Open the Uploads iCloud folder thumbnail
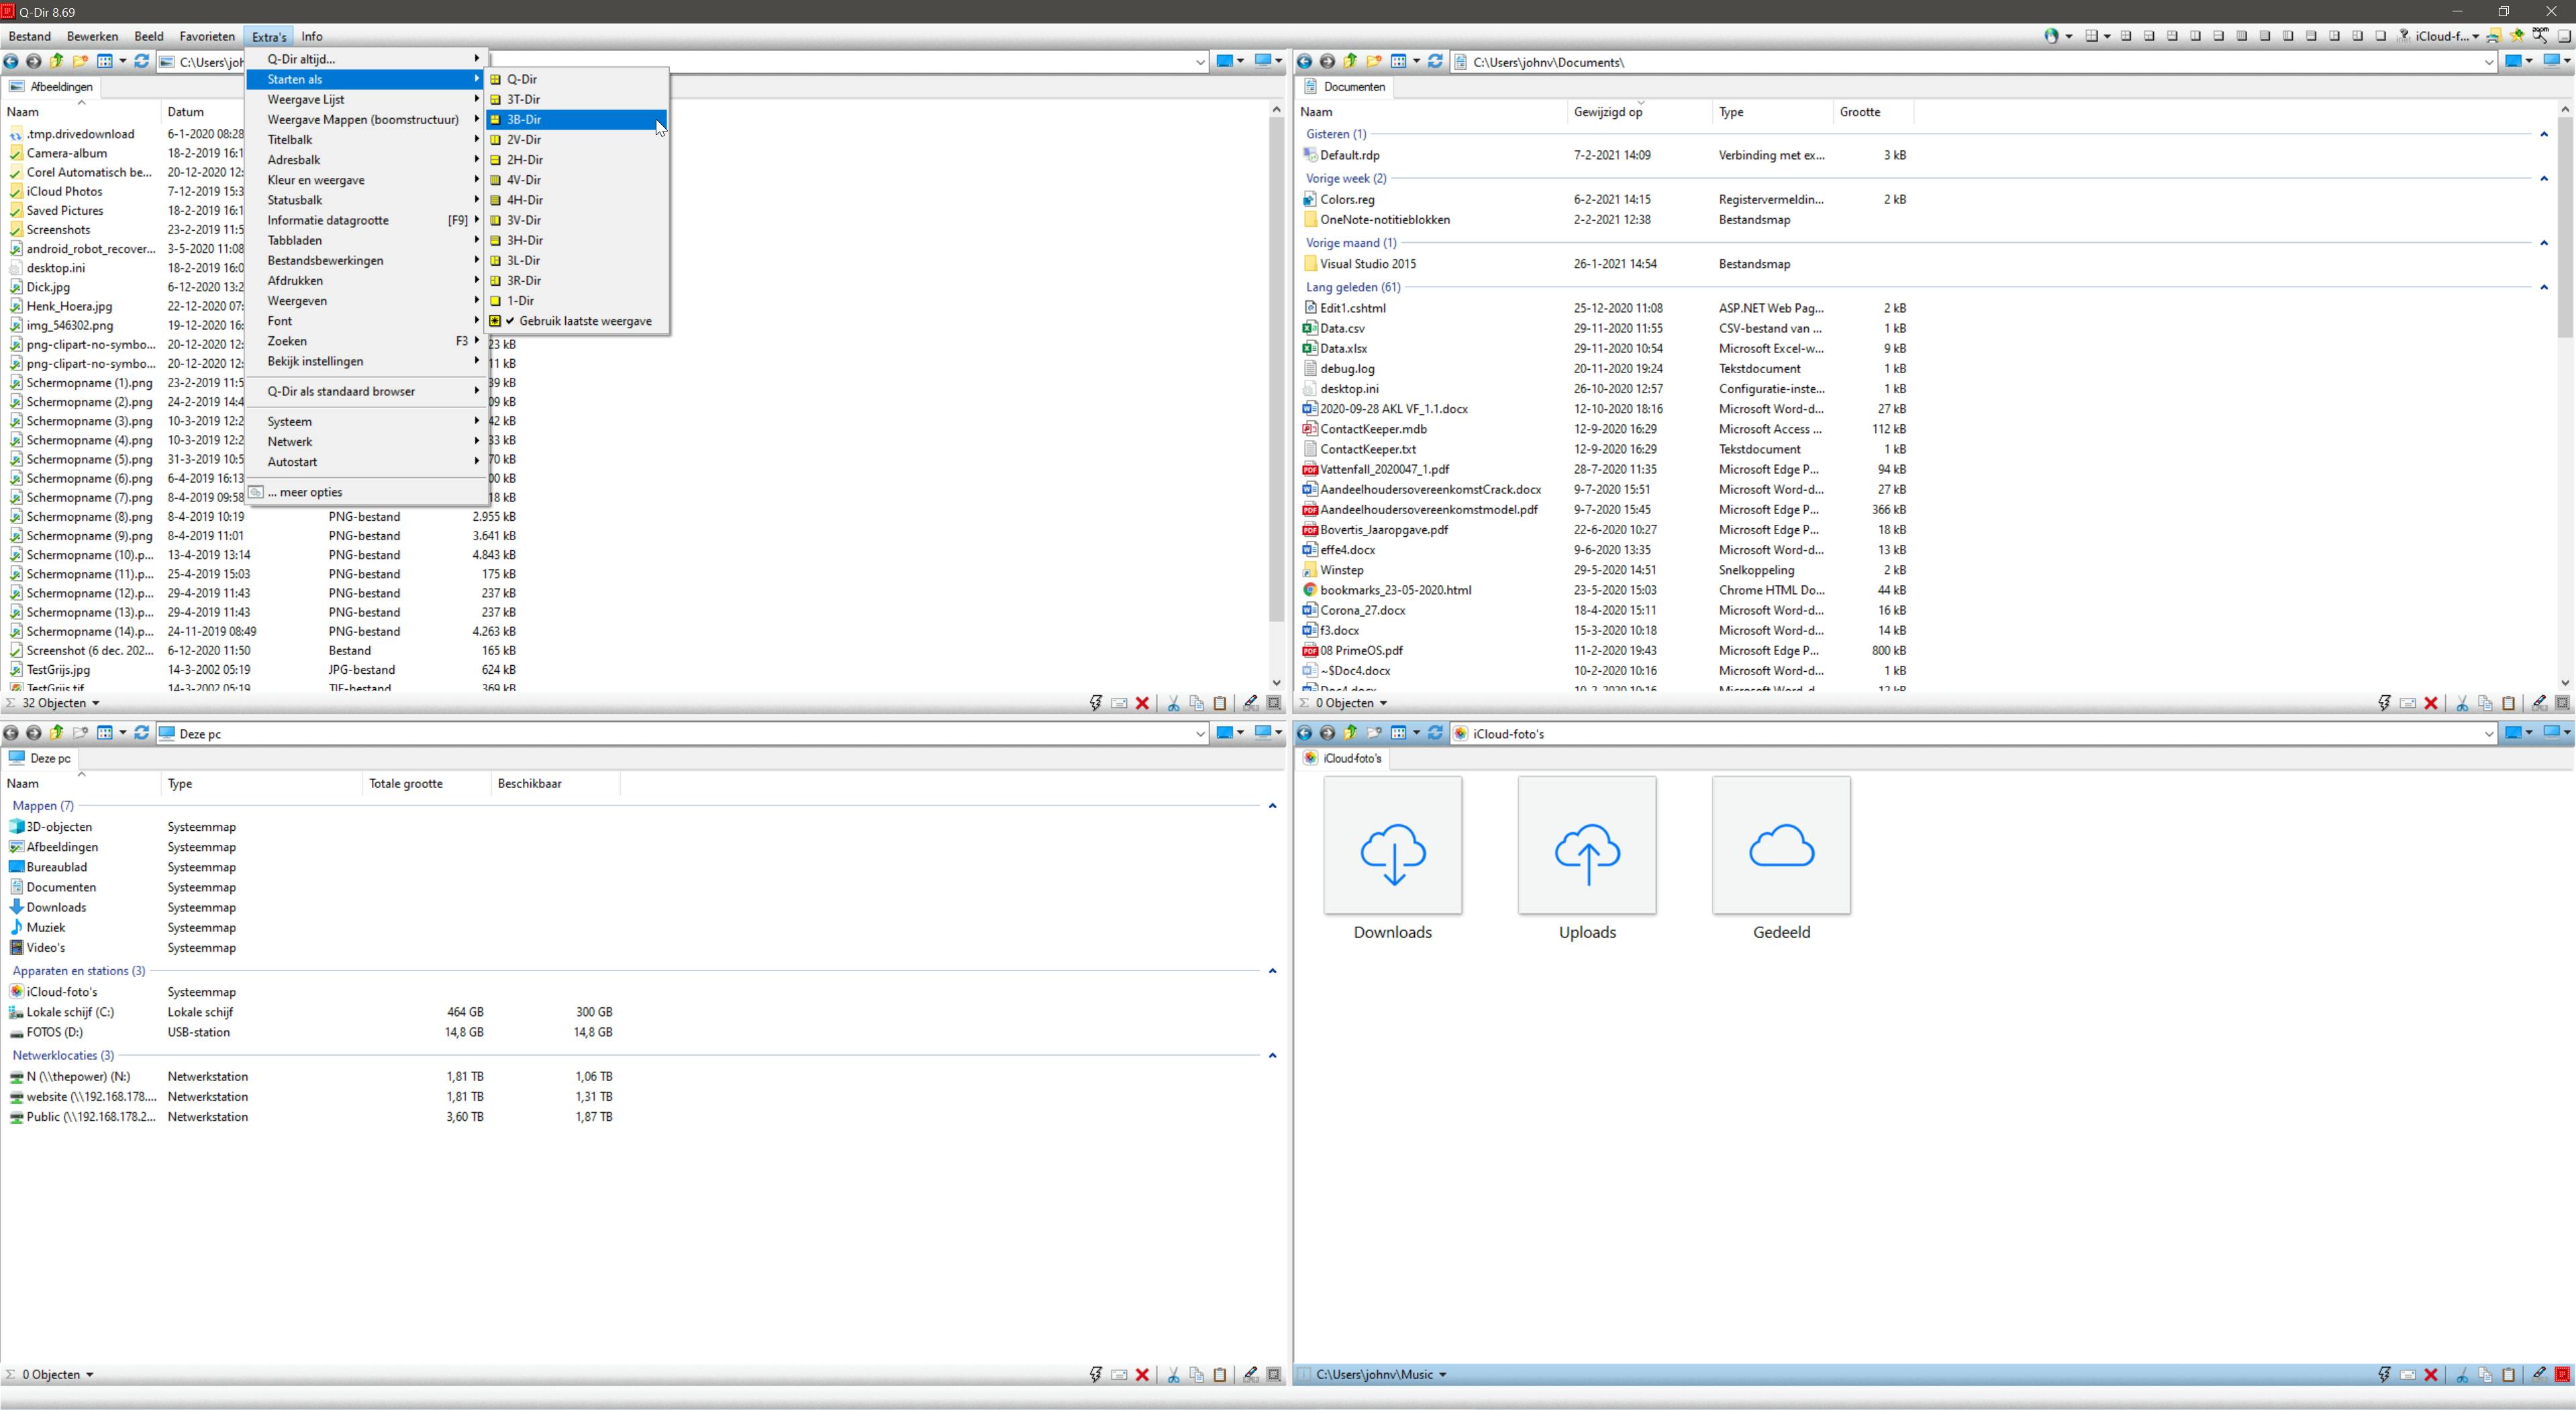This screenshot has width=2576, height=1410. tap(1587, 846)
